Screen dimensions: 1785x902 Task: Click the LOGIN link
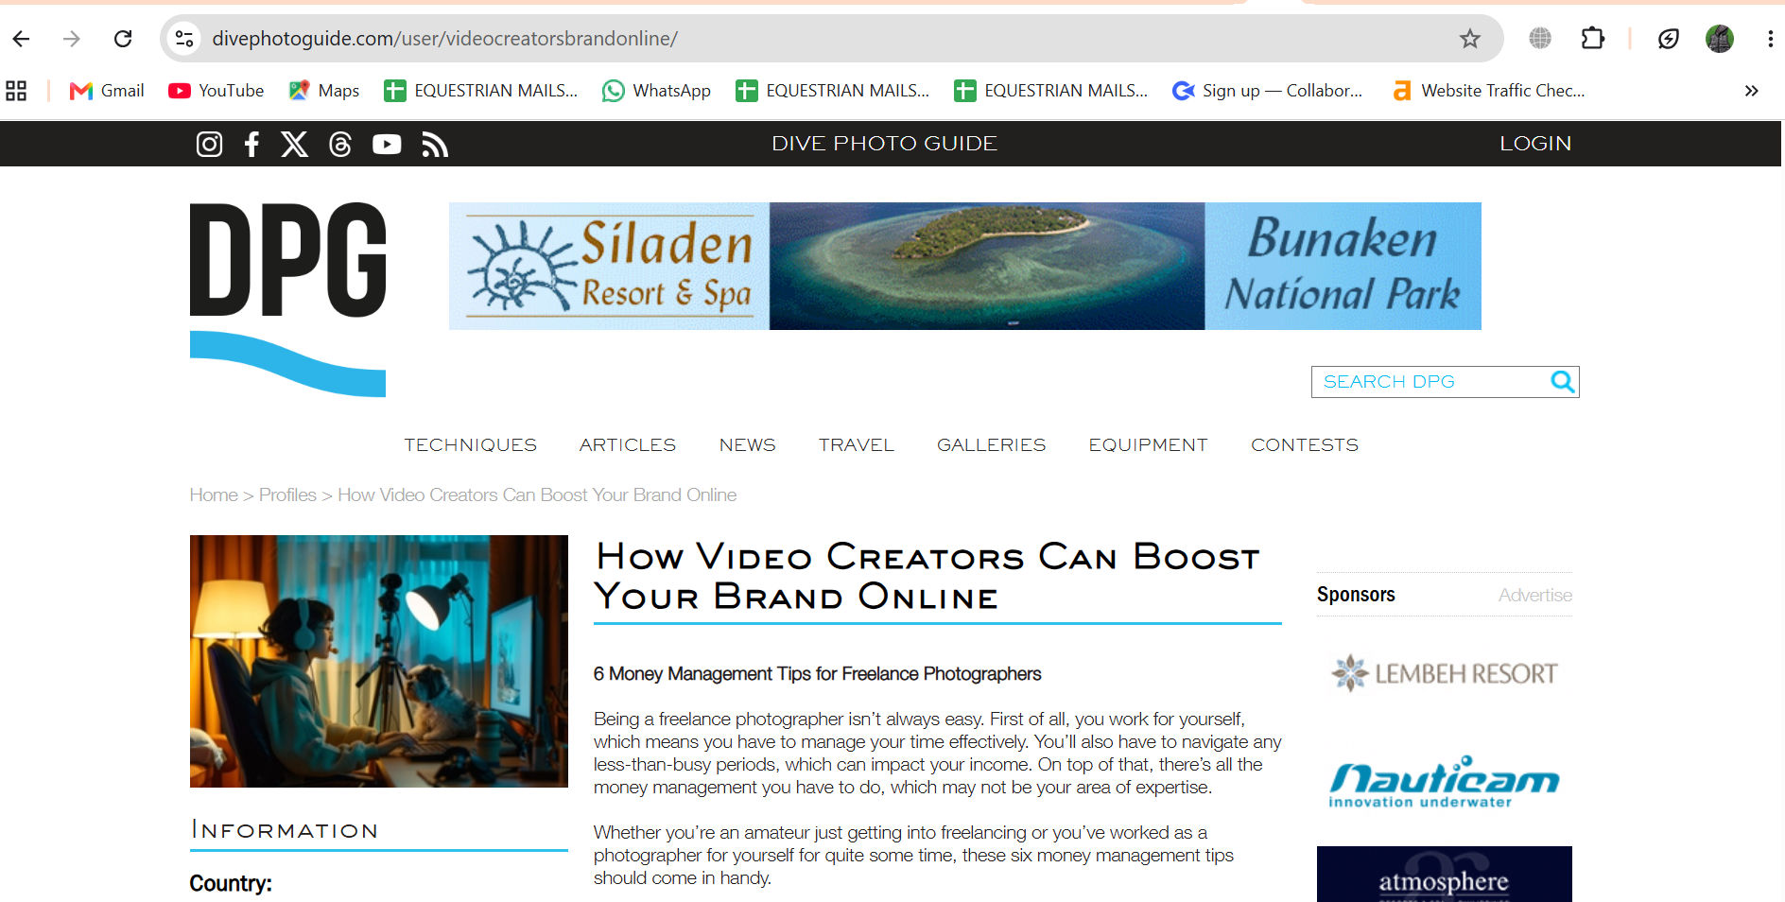pyautogui.click(x=1535, y=144)
